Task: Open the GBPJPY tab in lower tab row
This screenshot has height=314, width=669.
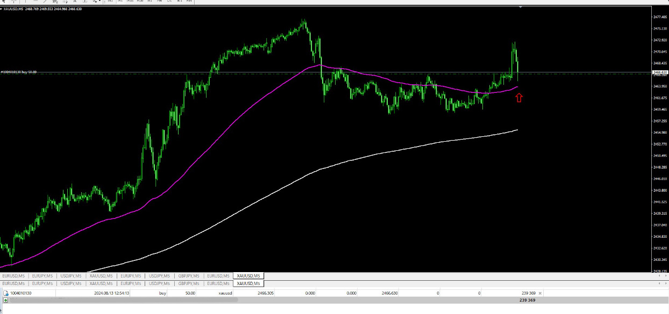Action: (x=189, y=283)
